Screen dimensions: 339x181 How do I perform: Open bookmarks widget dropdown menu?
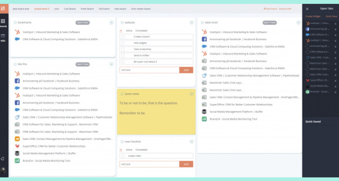coord(111,23)
